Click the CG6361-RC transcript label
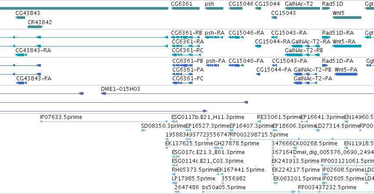The image size is (374, 194). tap(188, 50)
